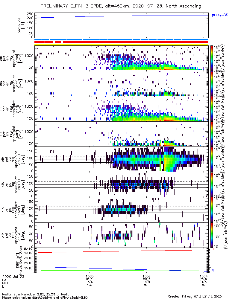The height and width of the screenshot is (299, 232).
Task: Click the LAT row label
Action: click(5, 280)
